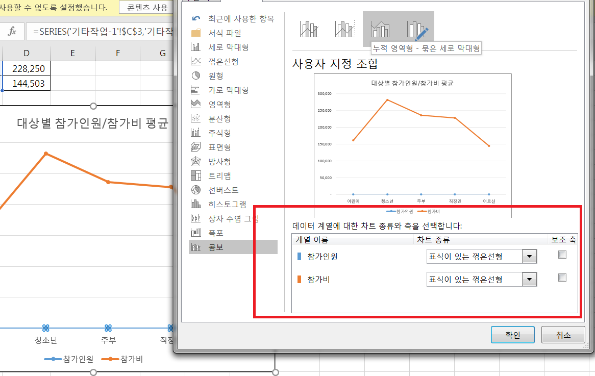Viewport: 595px width, 376px height.
Task: Select clustered column–line on secondary axis icon
Action: (345, 30)
